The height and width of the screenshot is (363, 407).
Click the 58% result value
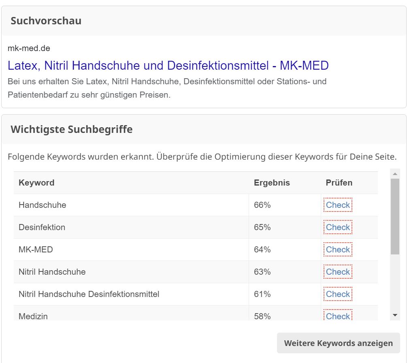tap(262, 316)
